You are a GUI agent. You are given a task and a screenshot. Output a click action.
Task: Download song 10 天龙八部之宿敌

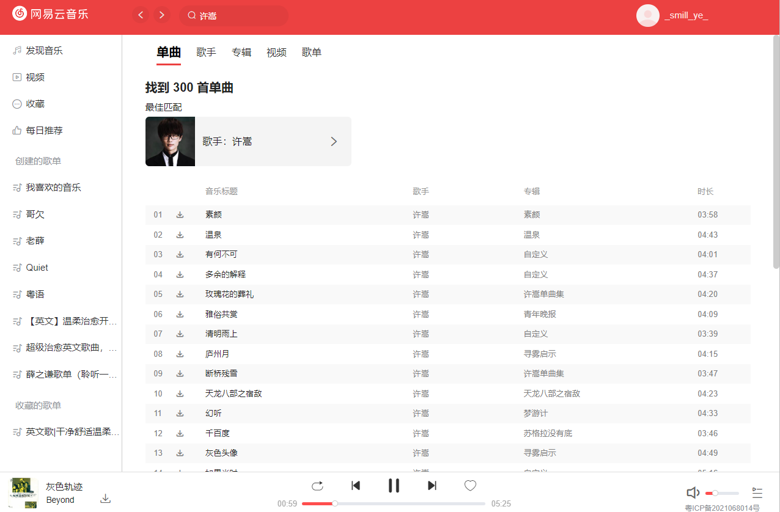pyautogui.click(x=180, y=393)
